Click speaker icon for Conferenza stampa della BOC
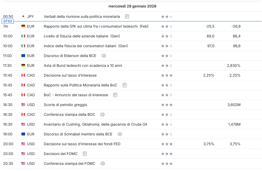This screenshot has width=262, height=171. [102, 115]
